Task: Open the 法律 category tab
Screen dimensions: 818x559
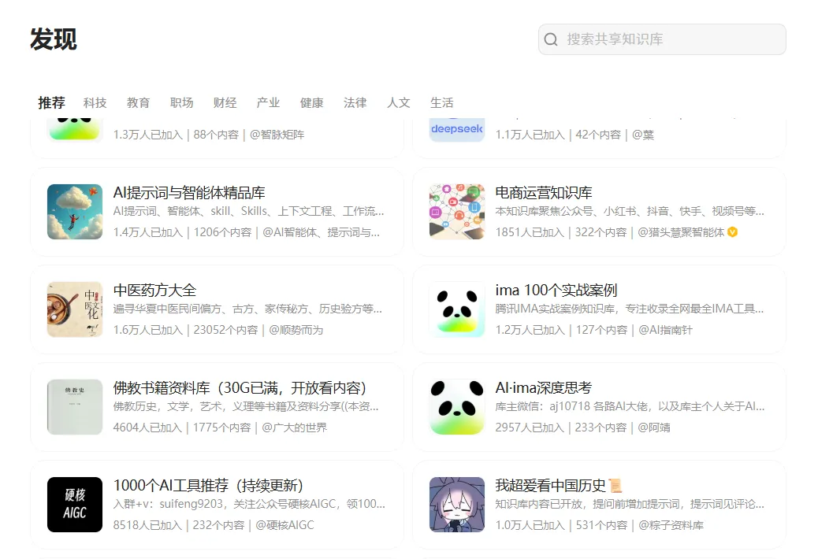Action: click(x=355, y=102)
